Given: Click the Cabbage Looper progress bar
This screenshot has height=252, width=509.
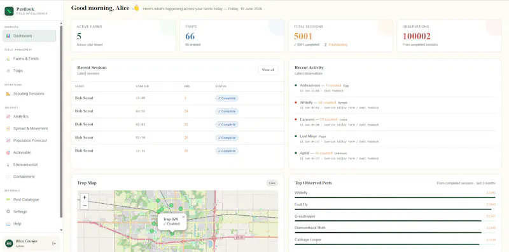Looking at the screenshot, I should click(394, 244).
